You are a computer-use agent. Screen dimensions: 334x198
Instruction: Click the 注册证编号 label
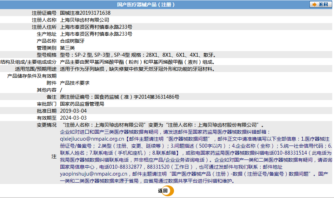click(x=44, y=13)
